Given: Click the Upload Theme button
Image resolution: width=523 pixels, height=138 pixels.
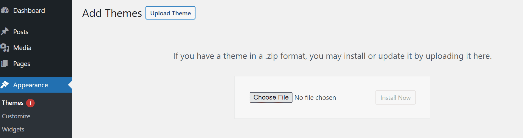Looking at the screenshot, I should (x=170, y=13).
